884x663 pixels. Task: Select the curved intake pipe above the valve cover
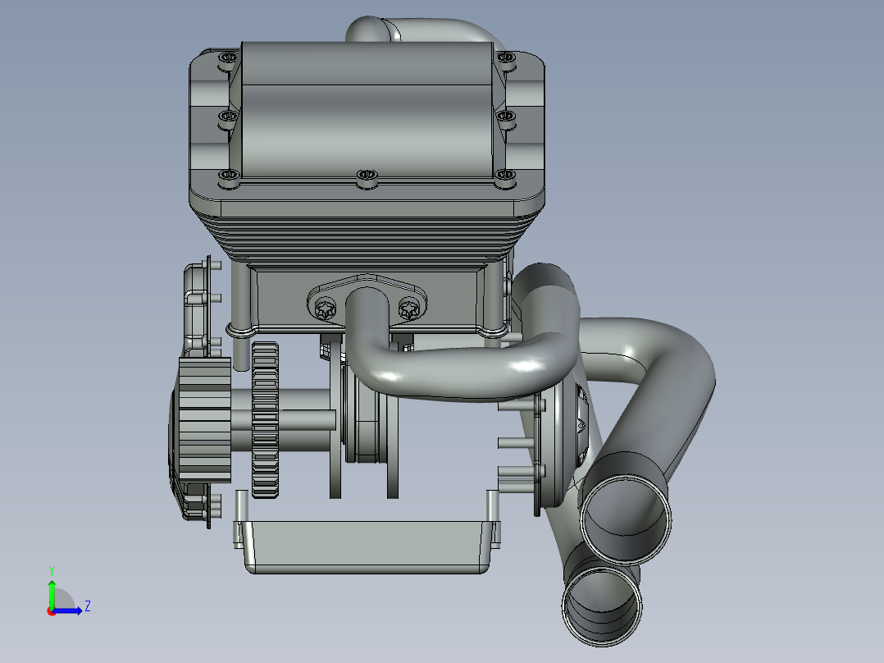coord(426,30)
